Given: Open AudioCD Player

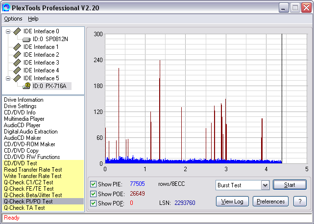Looking at the screenshot, I should [x=22, y=125].
